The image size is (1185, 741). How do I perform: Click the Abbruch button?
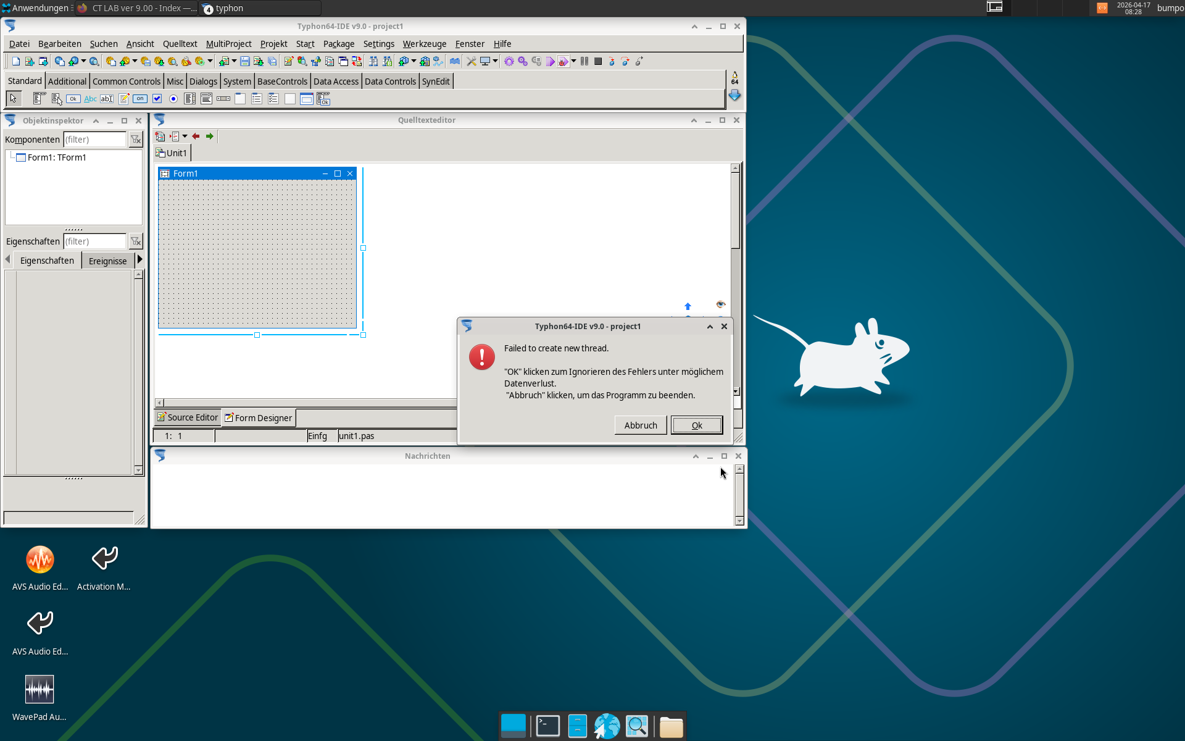pyautogui.click(x=640, y=425)
